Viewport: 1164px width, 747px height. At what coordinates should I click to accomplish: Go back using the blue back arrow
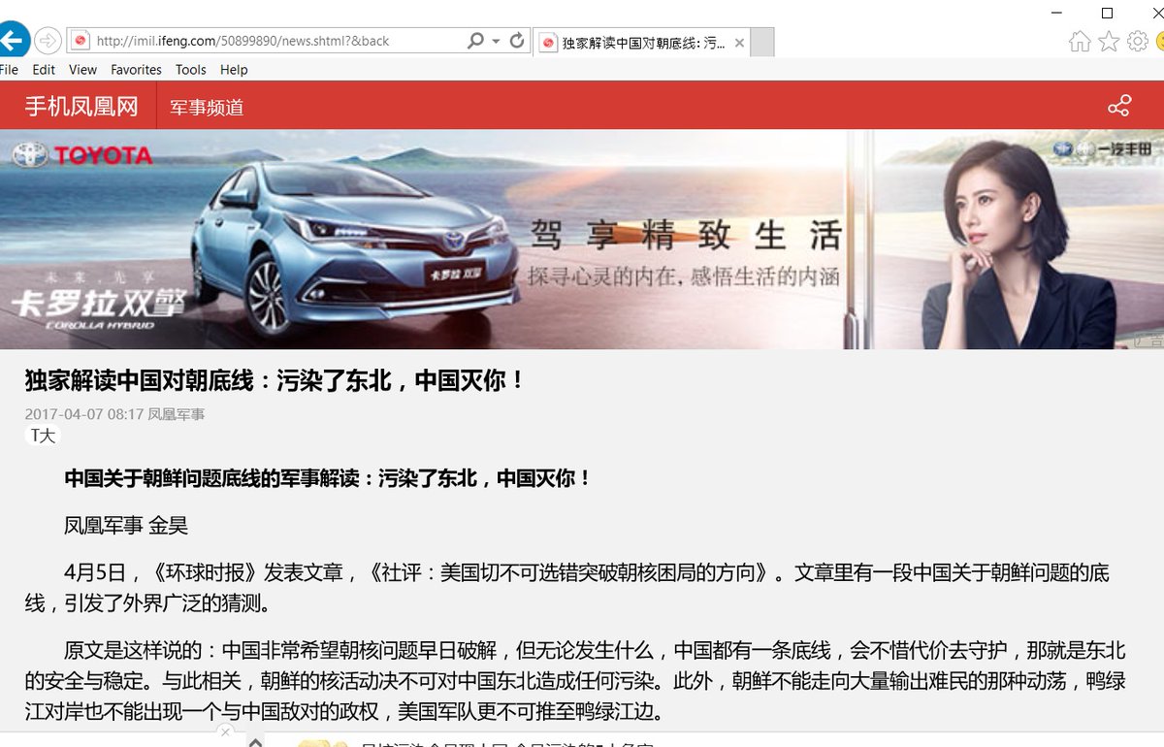12,41
